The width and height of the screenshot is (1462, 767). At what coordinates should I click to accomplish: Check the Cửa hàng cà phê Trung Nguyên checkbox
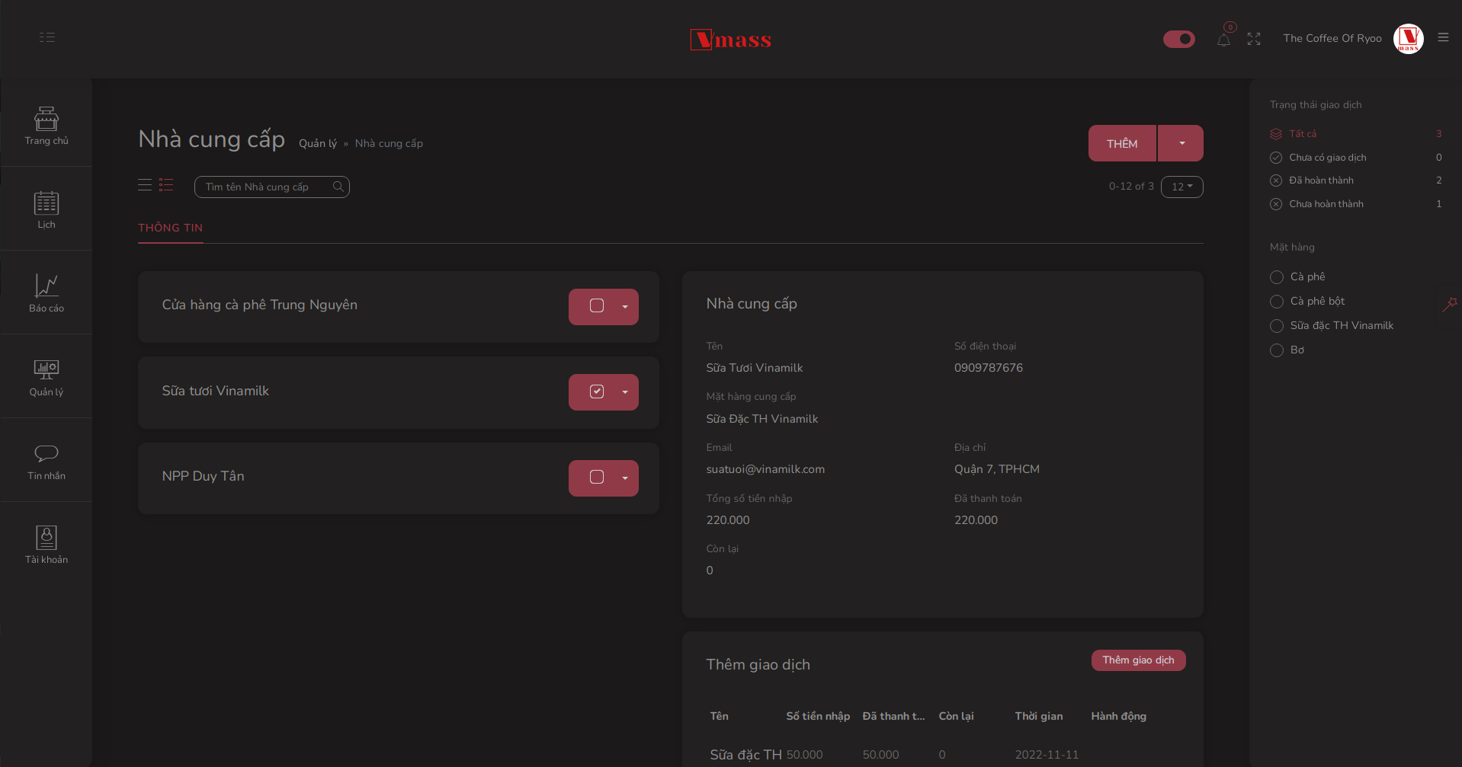[x=597, y=306]
